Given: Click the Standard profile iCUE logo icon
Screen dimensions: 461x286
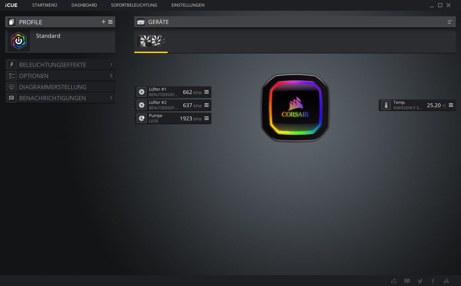Looking at the screenshot, I should coord(19,41).
